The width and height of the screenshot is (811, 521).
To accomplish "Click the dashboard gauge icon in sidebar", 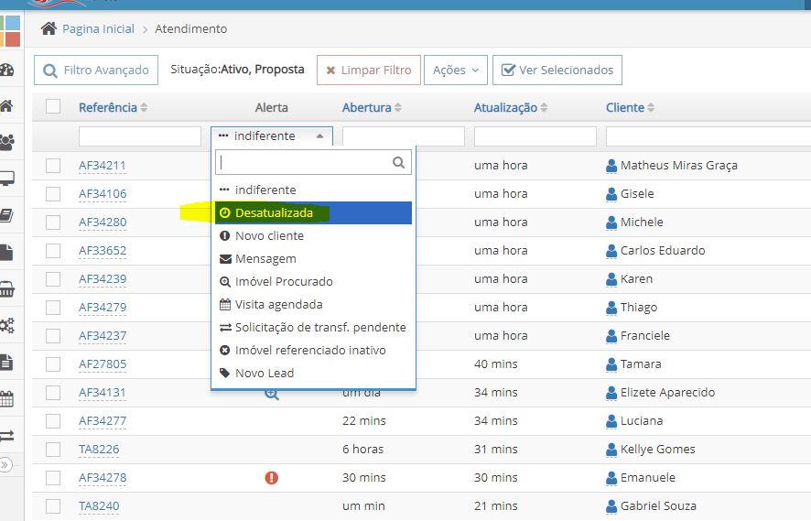I will 7,70.
